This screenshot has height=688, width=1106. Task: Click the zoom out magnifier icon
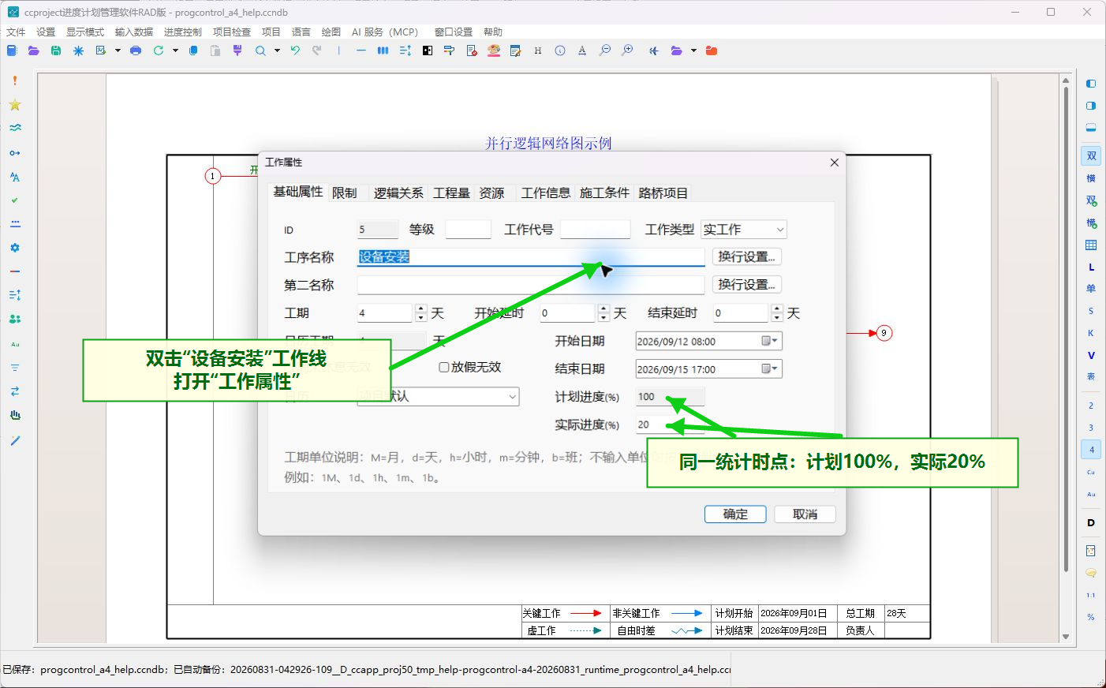tap(605, 50)
